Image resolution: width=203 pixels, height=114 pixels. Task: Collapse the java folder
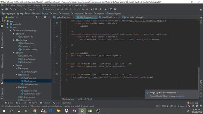8,27
